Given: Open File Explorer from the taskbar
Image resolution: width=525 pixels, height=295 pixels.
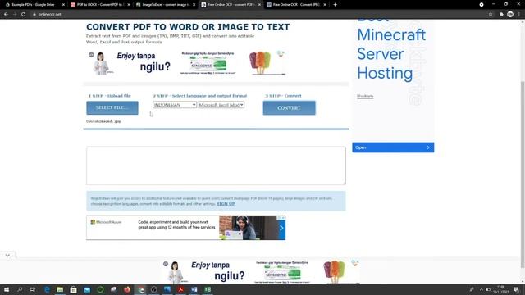Looking at the screenshot, I should point(60,289).
